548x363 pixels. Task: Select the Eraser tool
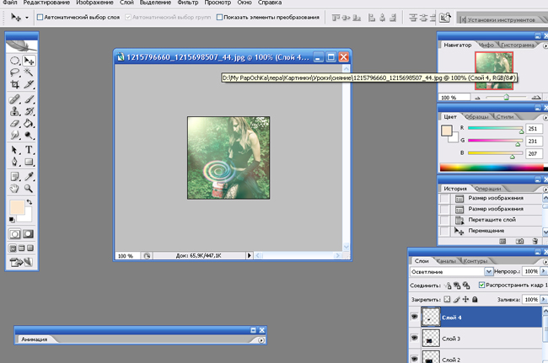(x=14, y=123)
